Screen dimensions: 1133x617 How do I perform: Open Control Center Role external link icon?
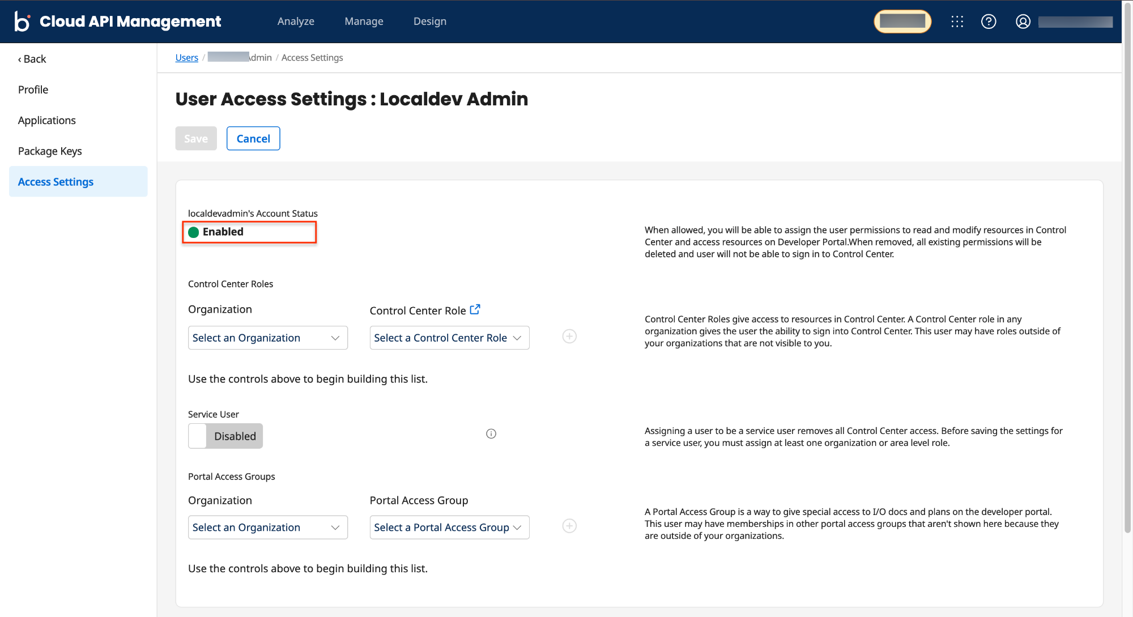point(475,309)
